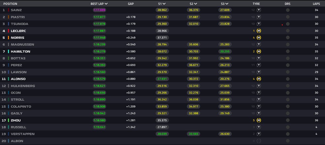Click Norris's medium tyre icon
The height and width of the screenshot is (145, 325).
point(259,38)
